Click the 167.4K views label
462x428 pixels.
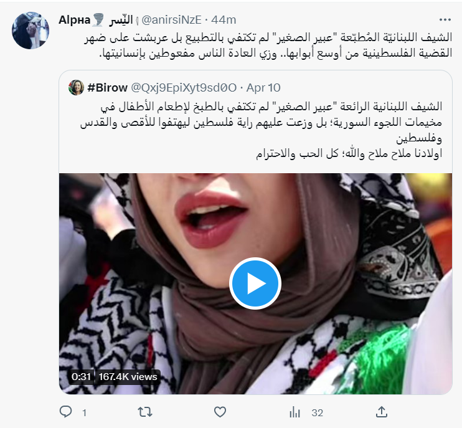point(128,377)
